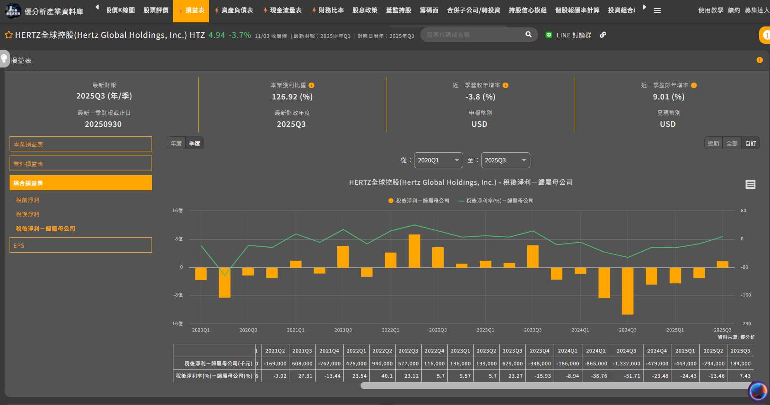Click the stock code search input field
770x405 pixels.
[x=472, y=35]
